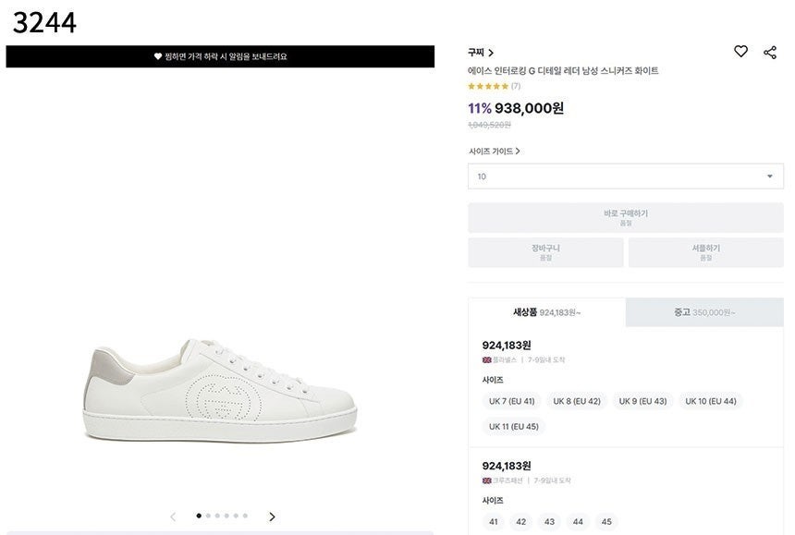Click the heart price-drop alert banner
The width and height of the screenshot is (795, 535).
click(x=220, y=56)
